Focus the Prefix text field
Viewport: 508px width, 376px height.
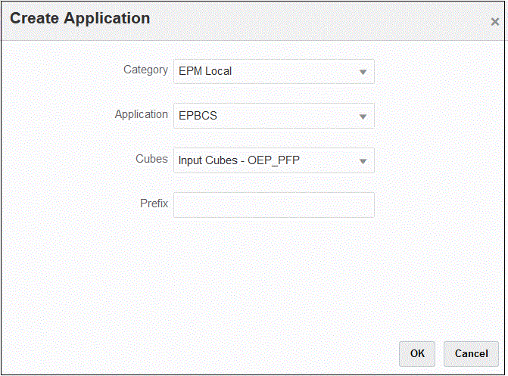[273, 205]
